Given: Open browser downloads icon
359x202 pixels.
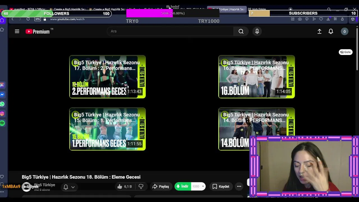Looking at the screenshot, I should pos(328,19).
